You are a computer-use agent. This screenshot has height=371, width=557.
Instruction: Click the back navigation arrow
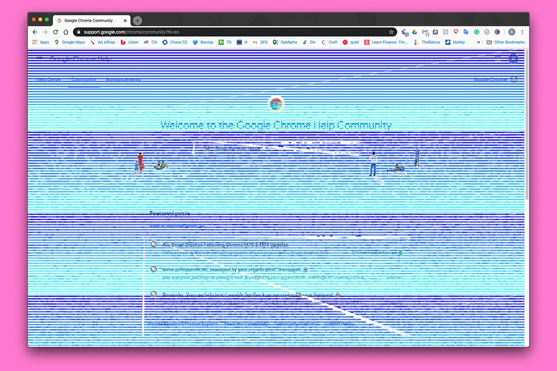point(35,32)
